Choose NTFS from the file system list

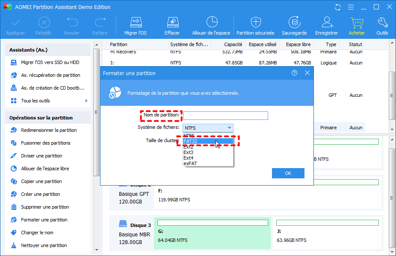point(208,136)
